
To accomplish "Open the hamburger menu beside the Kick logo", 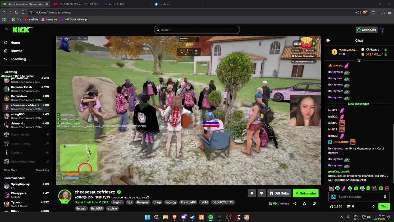I will (6, 30).
